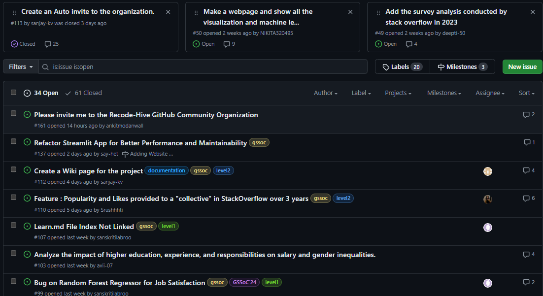Viewport: 543px width, 296px height.
Task: Click inside the issue search input field
Action: (197, 66)
